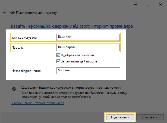Click the 'Назва підключення:' label
The width and height of the screenshot is (167, 123).
pos(26,71)
